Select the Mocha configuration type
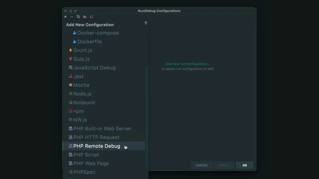Image resolution: width=319 pixels, height=179 pixels. tap(104, 85)
